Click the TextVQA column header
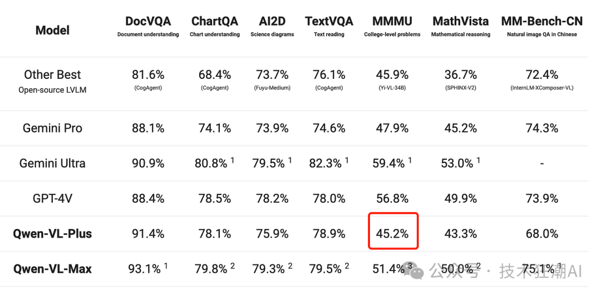This screenshot has height=295, width=601. tap(329, 22)
